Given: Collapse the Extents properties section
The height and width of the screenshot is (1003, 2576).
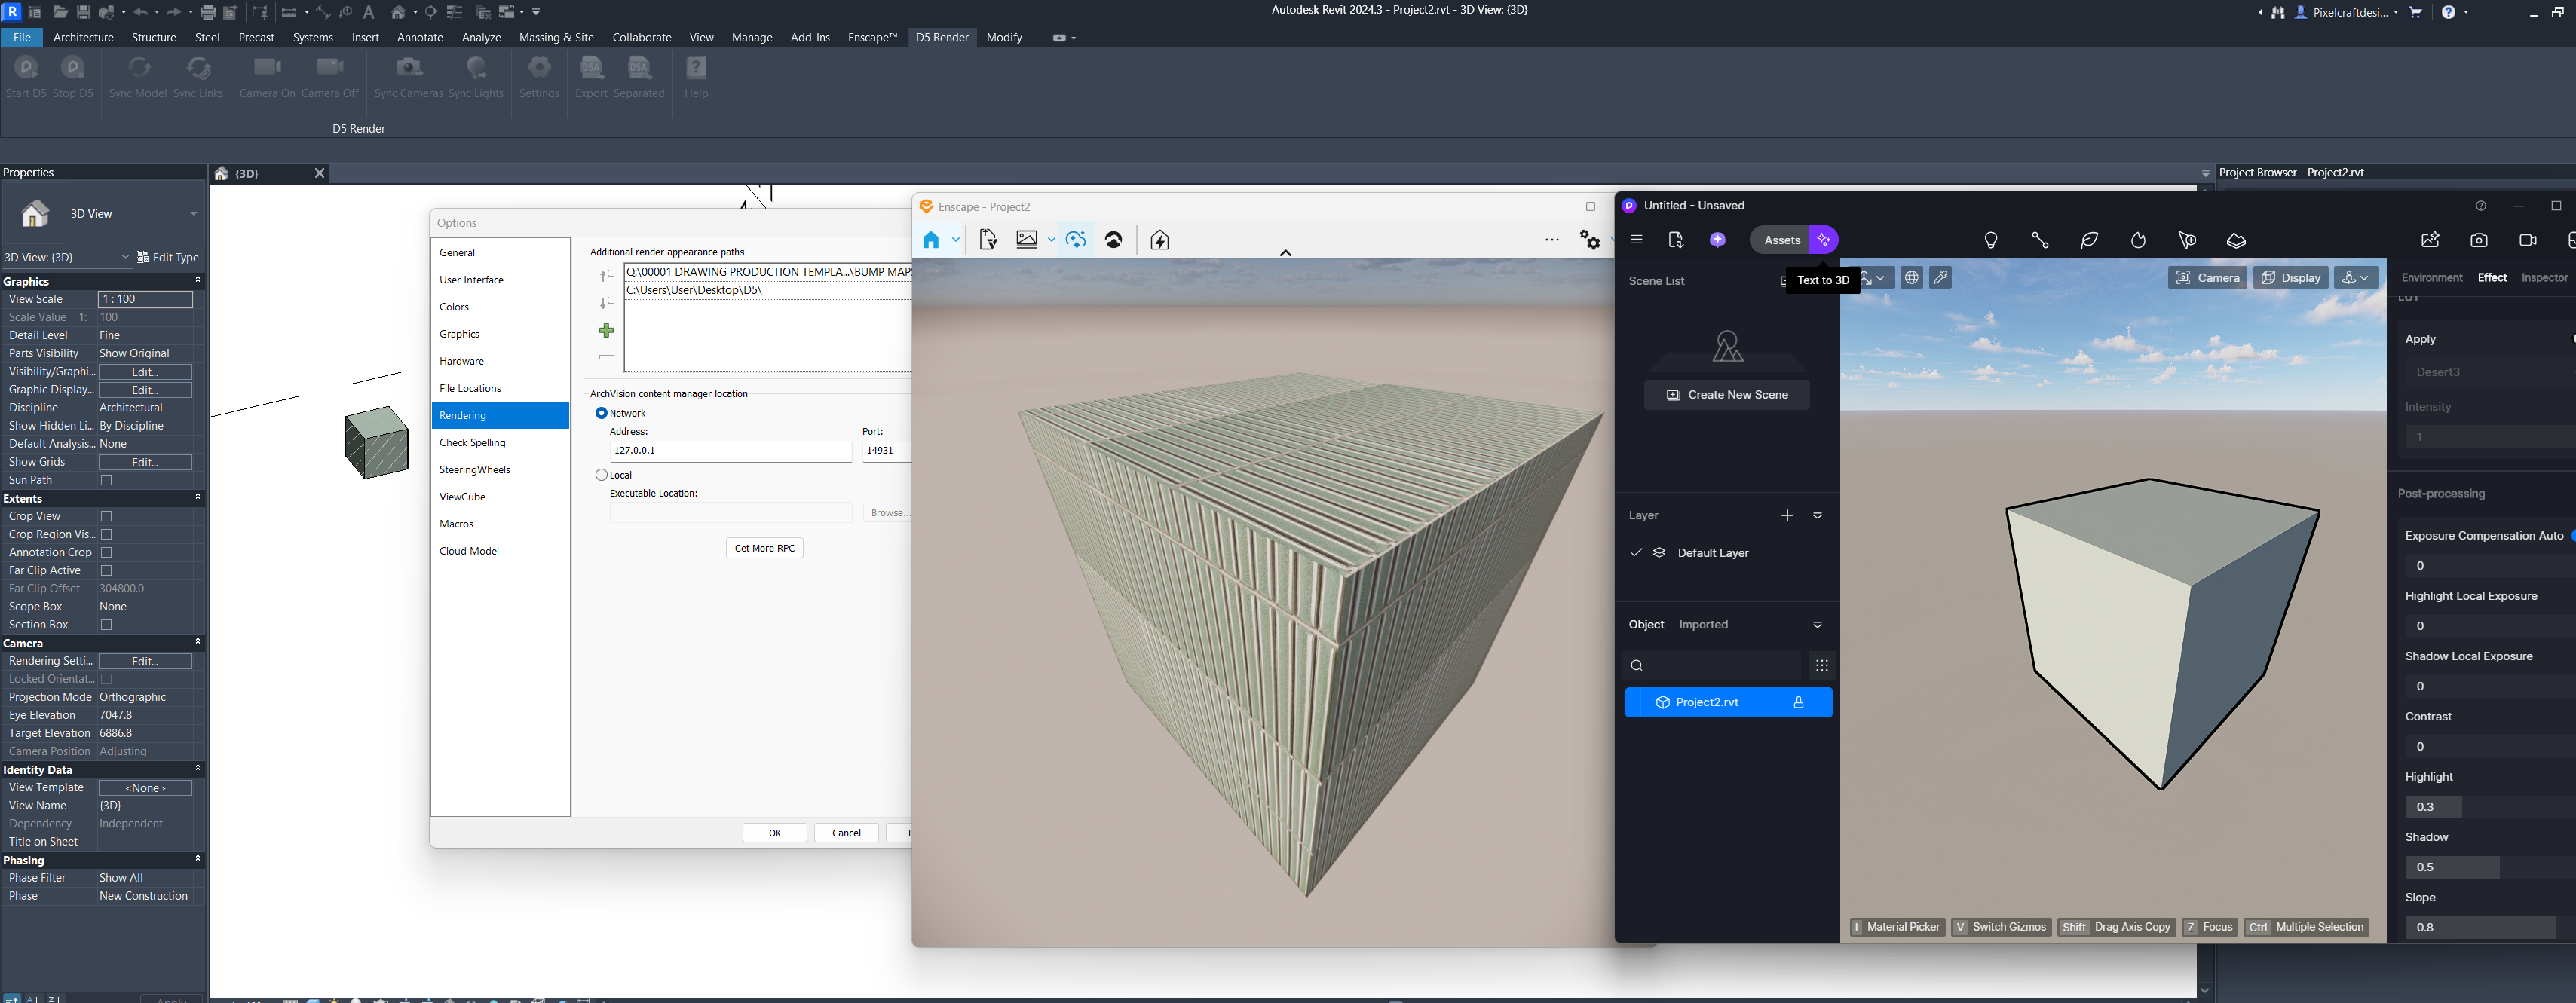Looking at the screenshot, I should click(x=197, y=497).
